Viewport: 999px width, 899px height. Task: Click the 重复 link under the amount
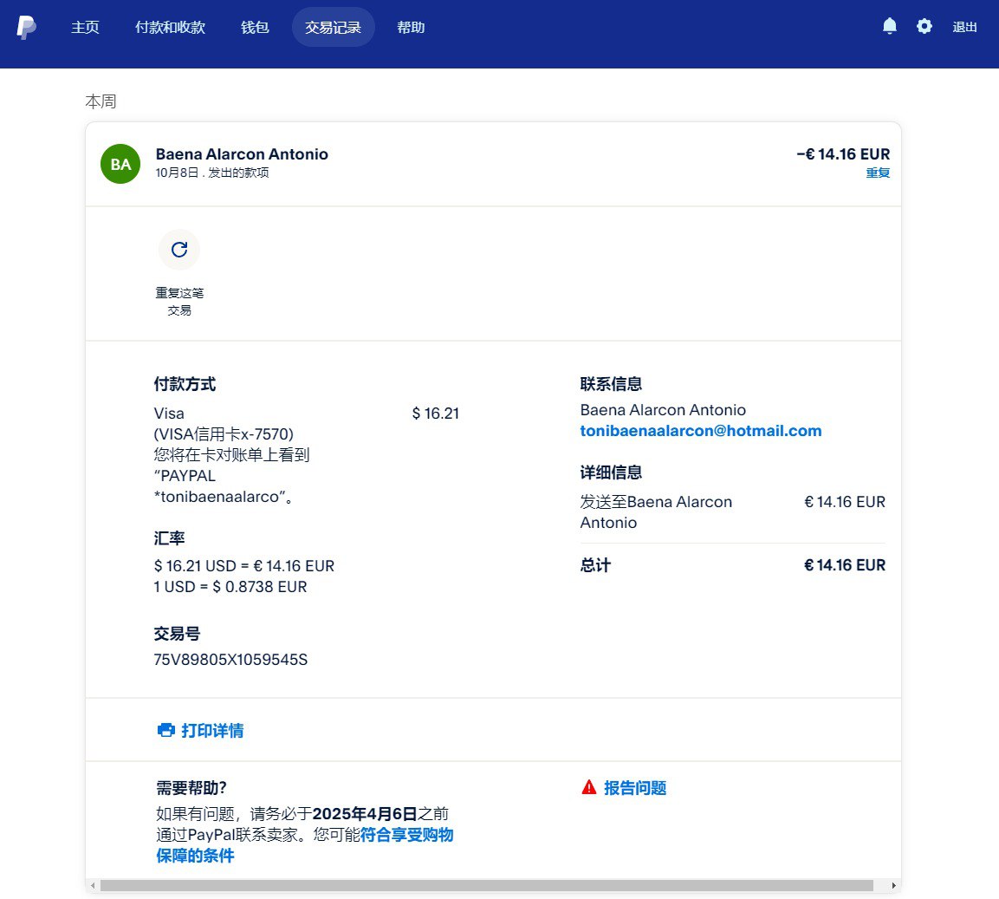pyautogui.click(x=878, y=173)
